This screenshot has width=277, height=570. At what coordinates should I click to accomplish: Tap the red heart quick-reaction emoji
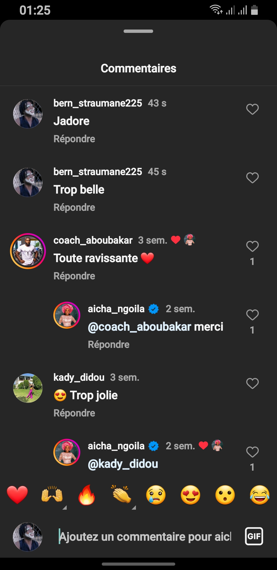(x=17, y=495)
